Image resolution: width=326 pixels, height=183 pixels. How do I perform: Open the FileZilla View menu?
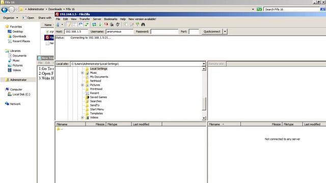pos(73,19)
